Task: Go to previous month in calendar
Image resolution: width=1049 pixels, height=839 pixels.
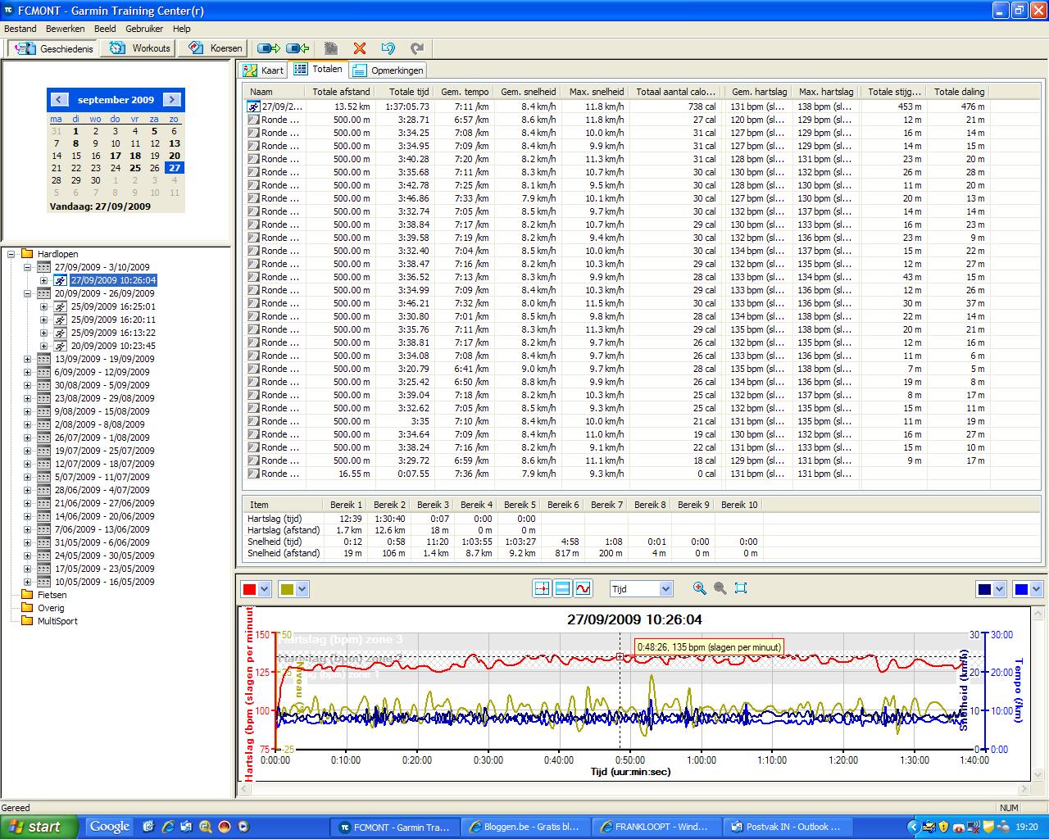Action: (59, 99)
